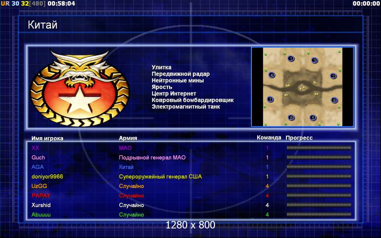
Task: Click the 00:58:04 timer at top left
Action: tap(62, 4)
